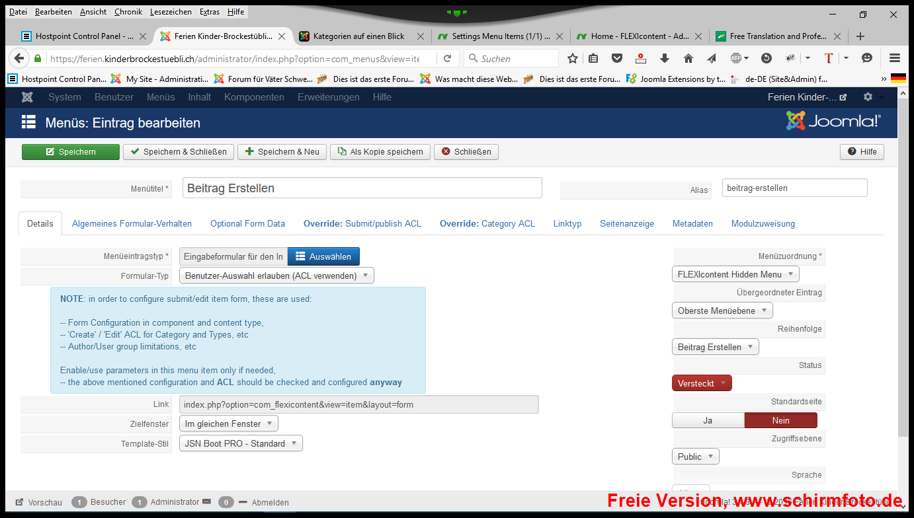The image size is (914, 518).
Task: Go to the browser home page icon
Action: coord(688,58)
